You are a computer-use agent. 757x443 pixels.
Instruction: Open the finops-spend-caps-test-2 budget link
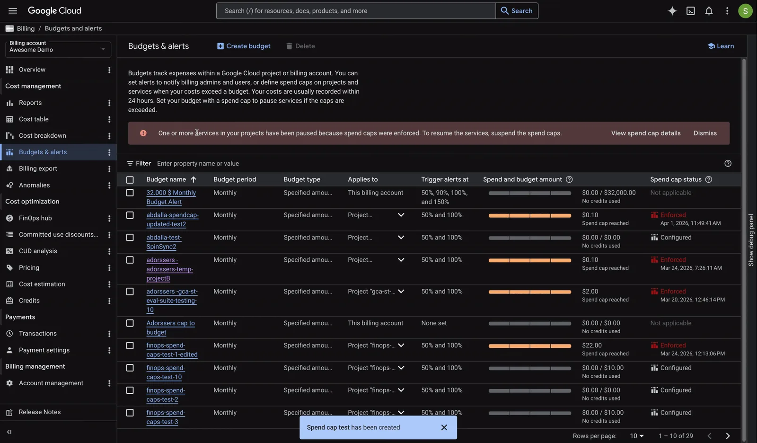166,395
